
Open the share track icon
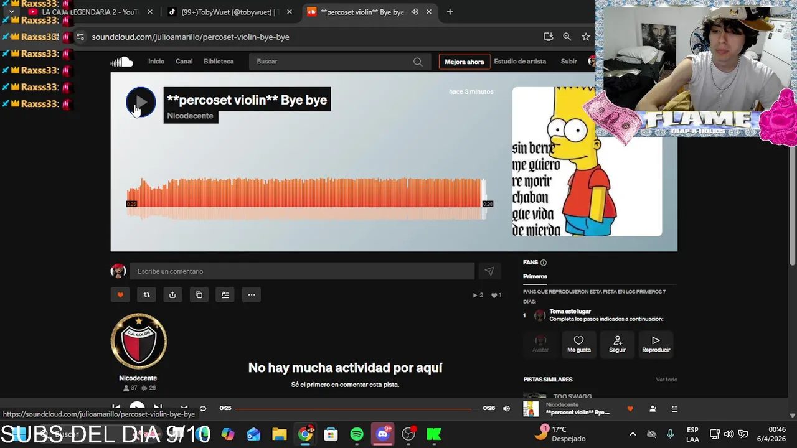click(172, 295)
